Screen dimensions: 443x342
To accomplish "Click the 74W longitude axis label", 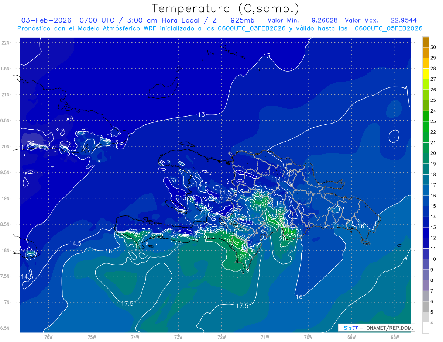I will [x=135, y=337].
